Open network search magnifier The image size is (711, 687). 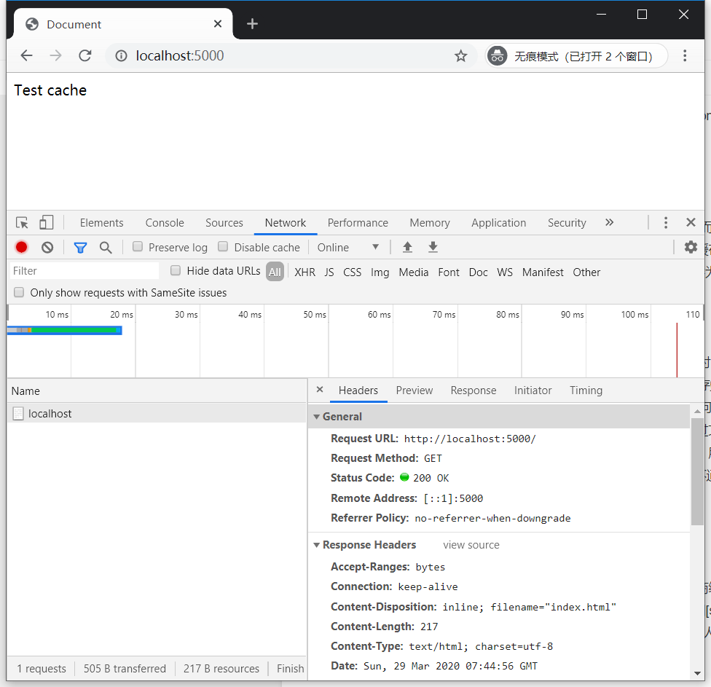106,248
